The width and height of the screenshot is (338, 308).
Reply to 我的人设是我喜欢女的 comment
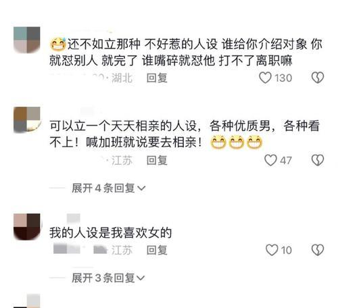[157, 250]
